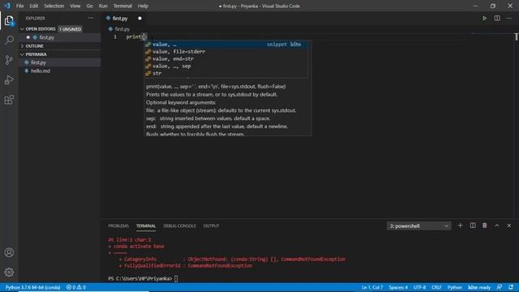
Task: Maximize the terminal panel size
Action: pyautogui.click(x=497, y=225)
